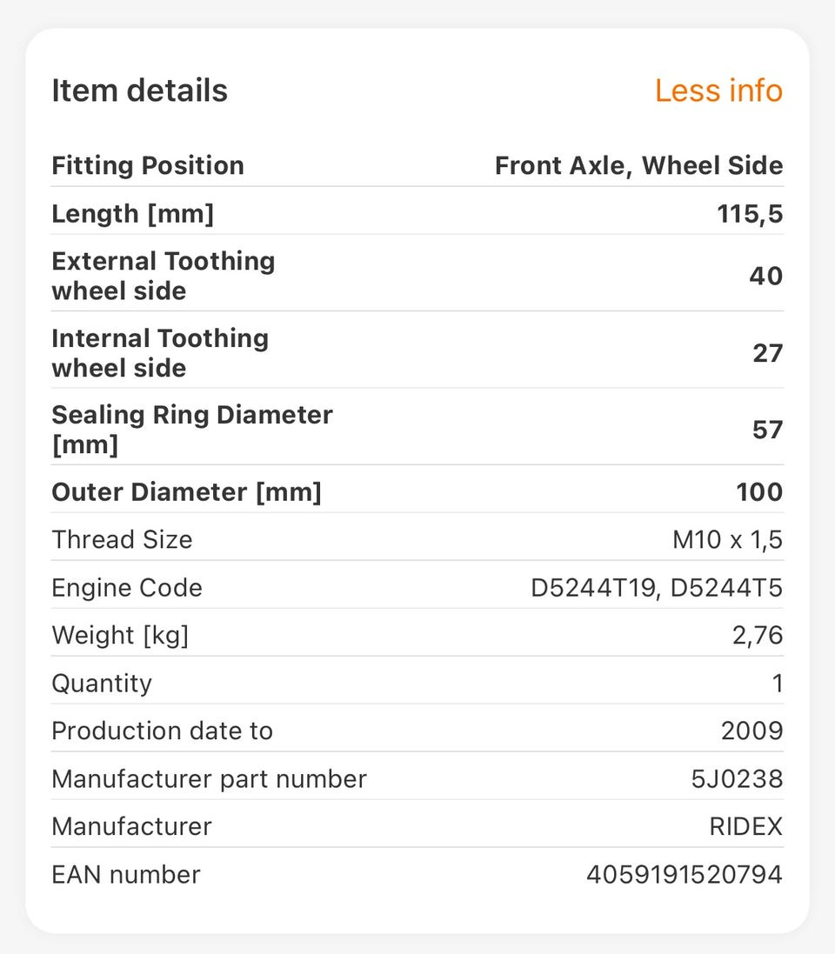Click the Quantity row label
This screenshot has height=954, width=835.
point(102,683)
